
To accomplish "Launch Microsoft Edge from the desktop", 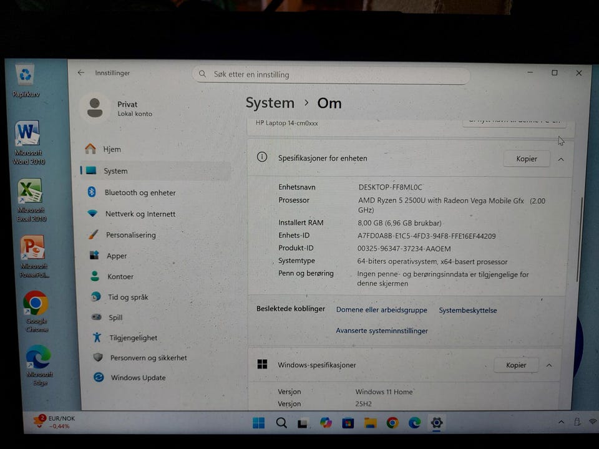I will (x=39, y=365).
